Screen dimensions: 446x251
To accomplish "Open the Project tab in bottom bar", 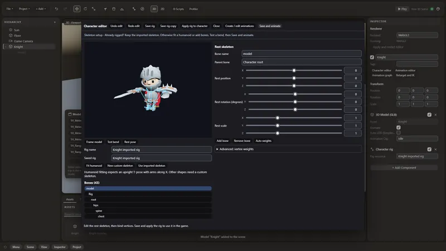I will [76, 247].
